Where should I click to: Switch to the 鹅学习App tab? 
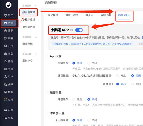pos(124,15)
